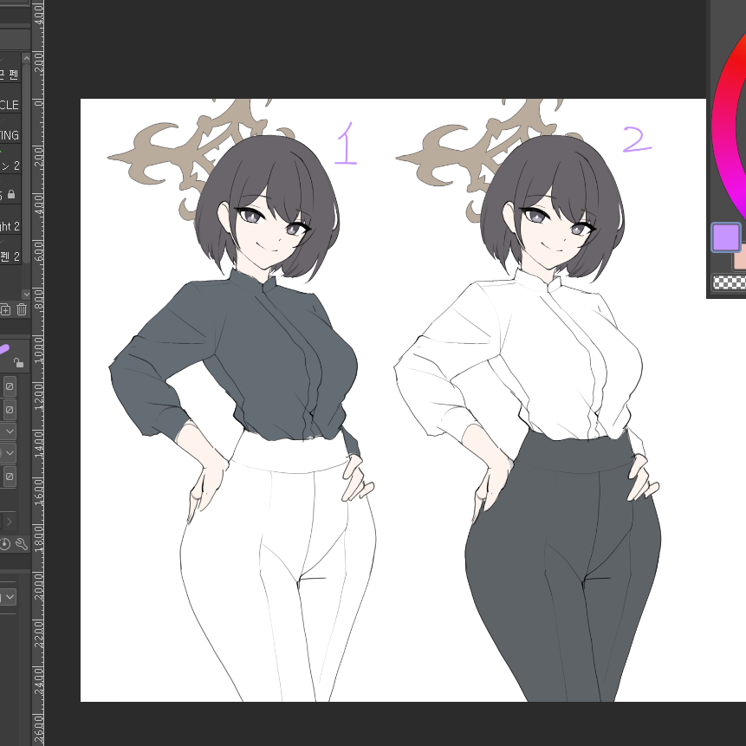Click sub tool list scroll down arrow
The width and height of the screenshot is (746, 746).
26,294
